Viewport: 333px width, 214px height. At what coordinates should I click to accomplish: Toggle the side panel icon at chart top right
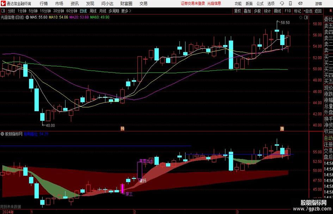pyautogui.click(x=306, y=17)
